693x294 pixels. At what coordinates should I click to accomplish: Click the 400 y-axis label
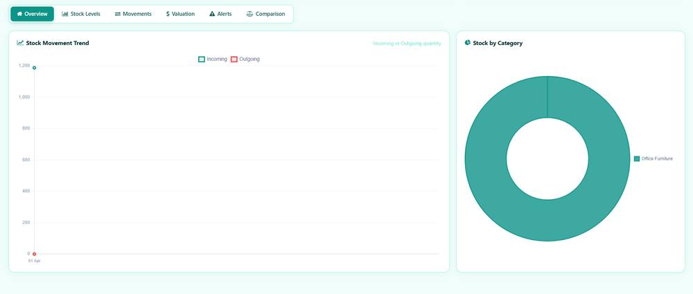pyautogui.click(x=26, y=191)
